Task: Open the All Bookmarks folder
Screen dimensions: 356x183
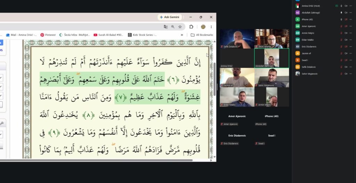Action: click(x=202, y=35)
